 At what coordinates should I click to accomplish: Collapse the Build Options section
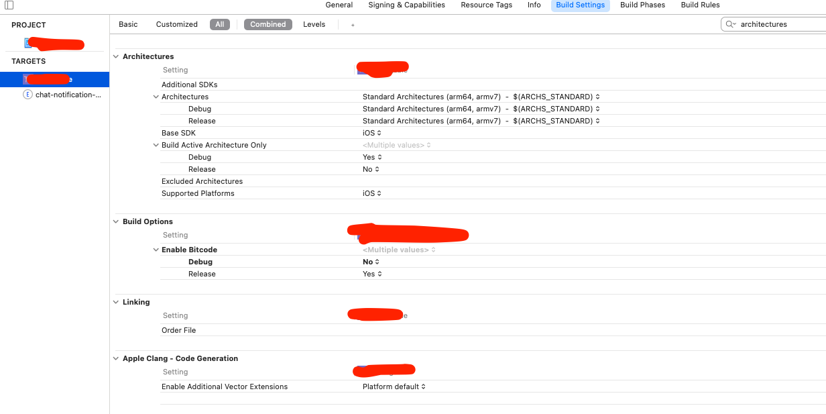point(115,221)
